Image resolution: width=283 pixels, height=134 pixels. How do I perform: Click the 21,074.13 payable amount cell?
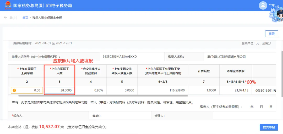point(236,90)
